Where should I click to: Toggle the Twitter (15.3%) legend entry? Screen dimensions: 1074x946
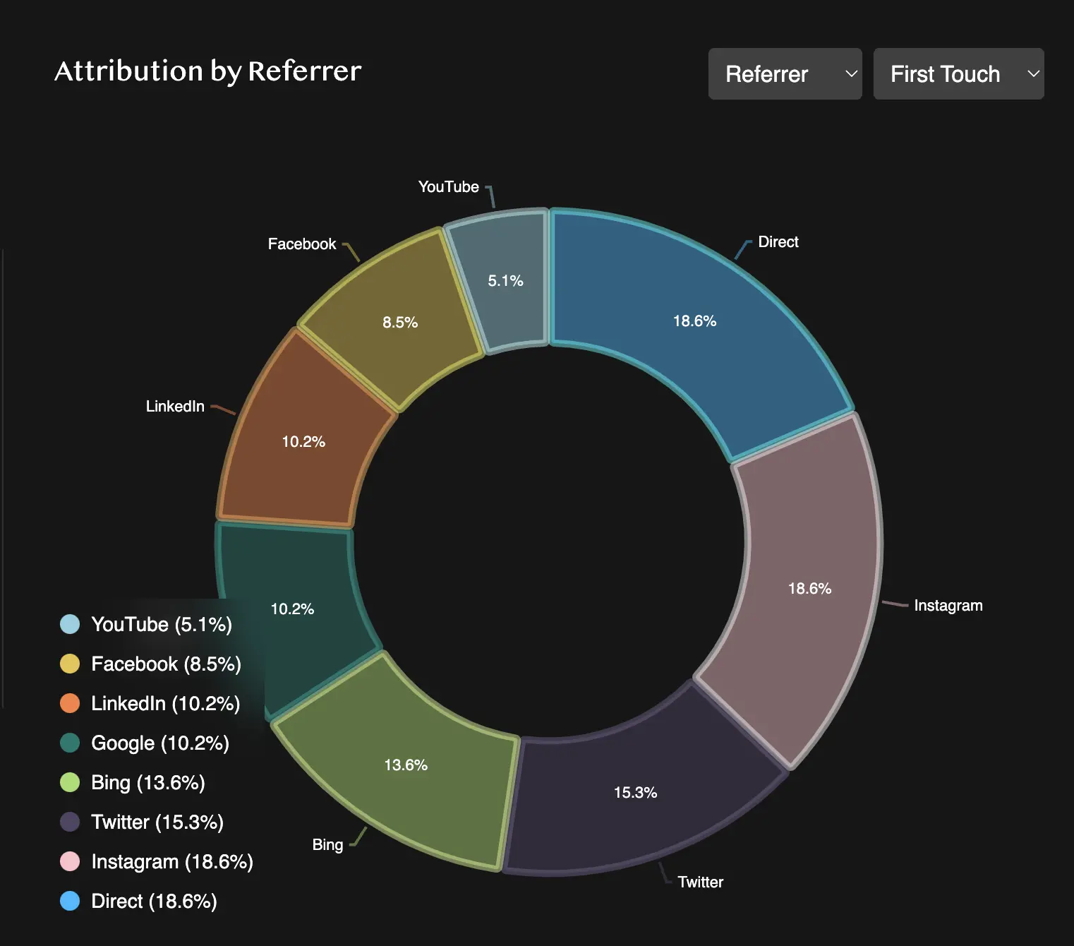142,822
